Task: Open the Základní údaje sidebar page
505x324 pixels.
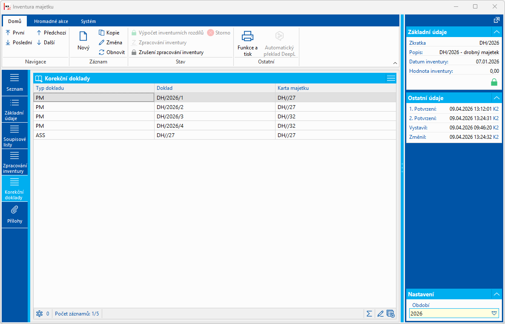Action: click(x=15, y=109)
